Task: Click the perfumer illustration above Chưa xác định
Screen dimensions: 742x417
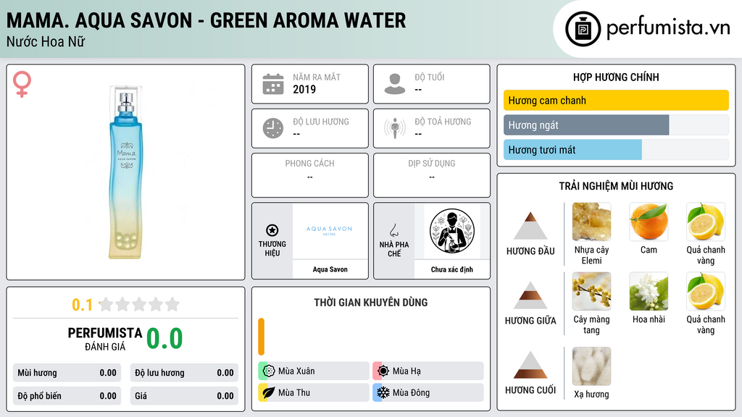Action: coord(452,231)
